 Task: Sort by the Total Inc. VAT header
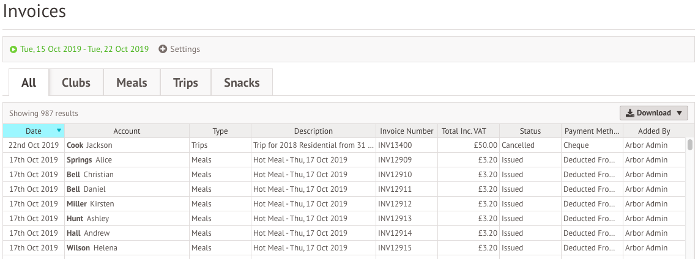click(x=469, y=131)
